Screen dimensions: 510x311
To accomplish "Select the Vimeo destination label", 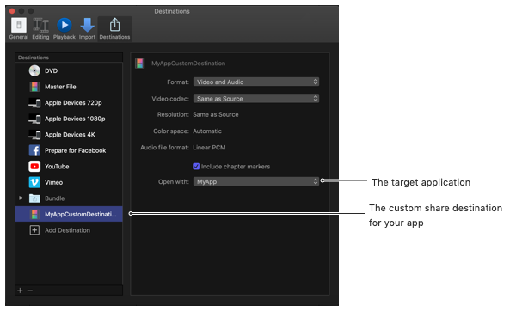I will tap(53, 182).
